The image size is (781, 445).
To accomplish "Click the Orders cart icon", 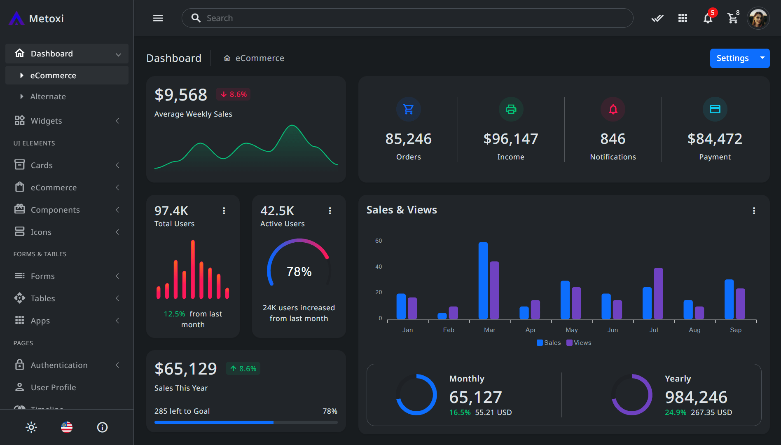I will coord(408,109).
